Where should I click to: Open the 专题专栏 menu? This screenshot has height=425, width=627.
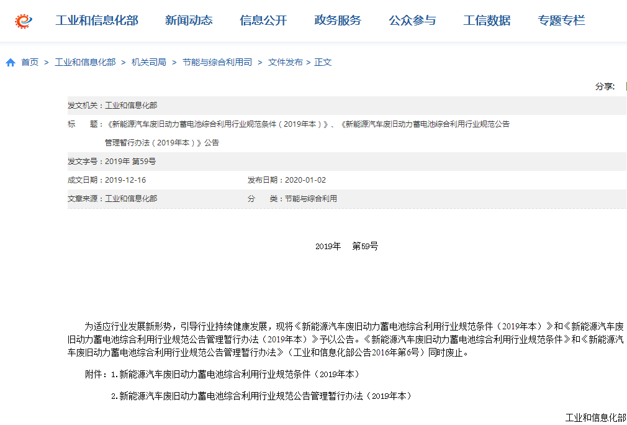coord(561,21)
